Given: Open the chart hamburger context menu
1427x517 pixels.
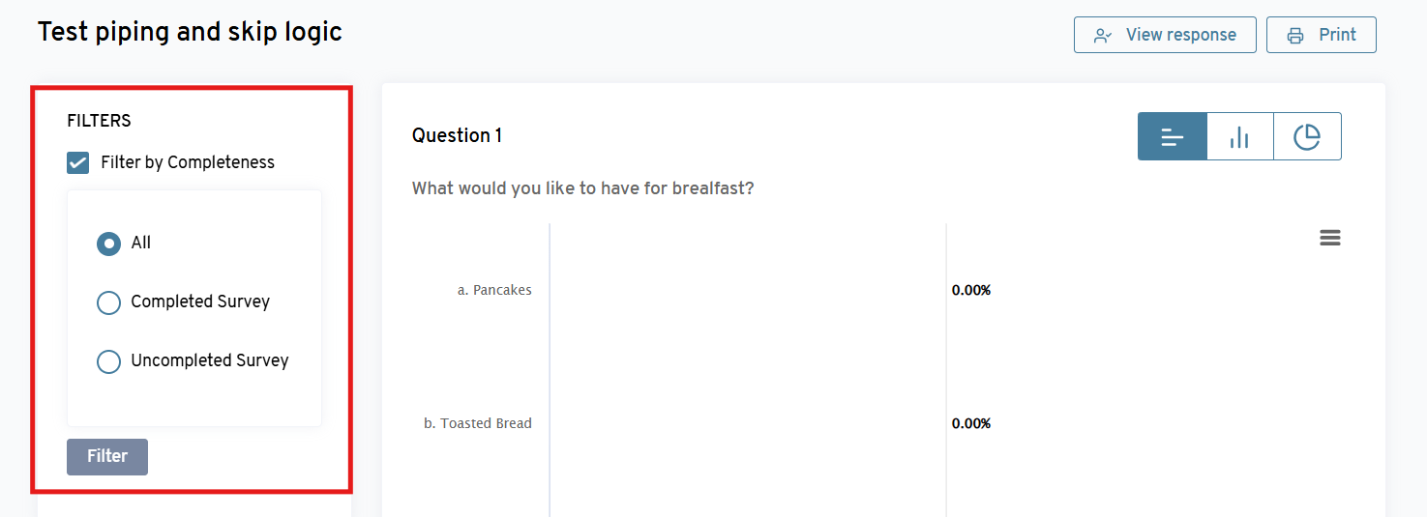Looking at the screenshot, I should point(1330,238).
